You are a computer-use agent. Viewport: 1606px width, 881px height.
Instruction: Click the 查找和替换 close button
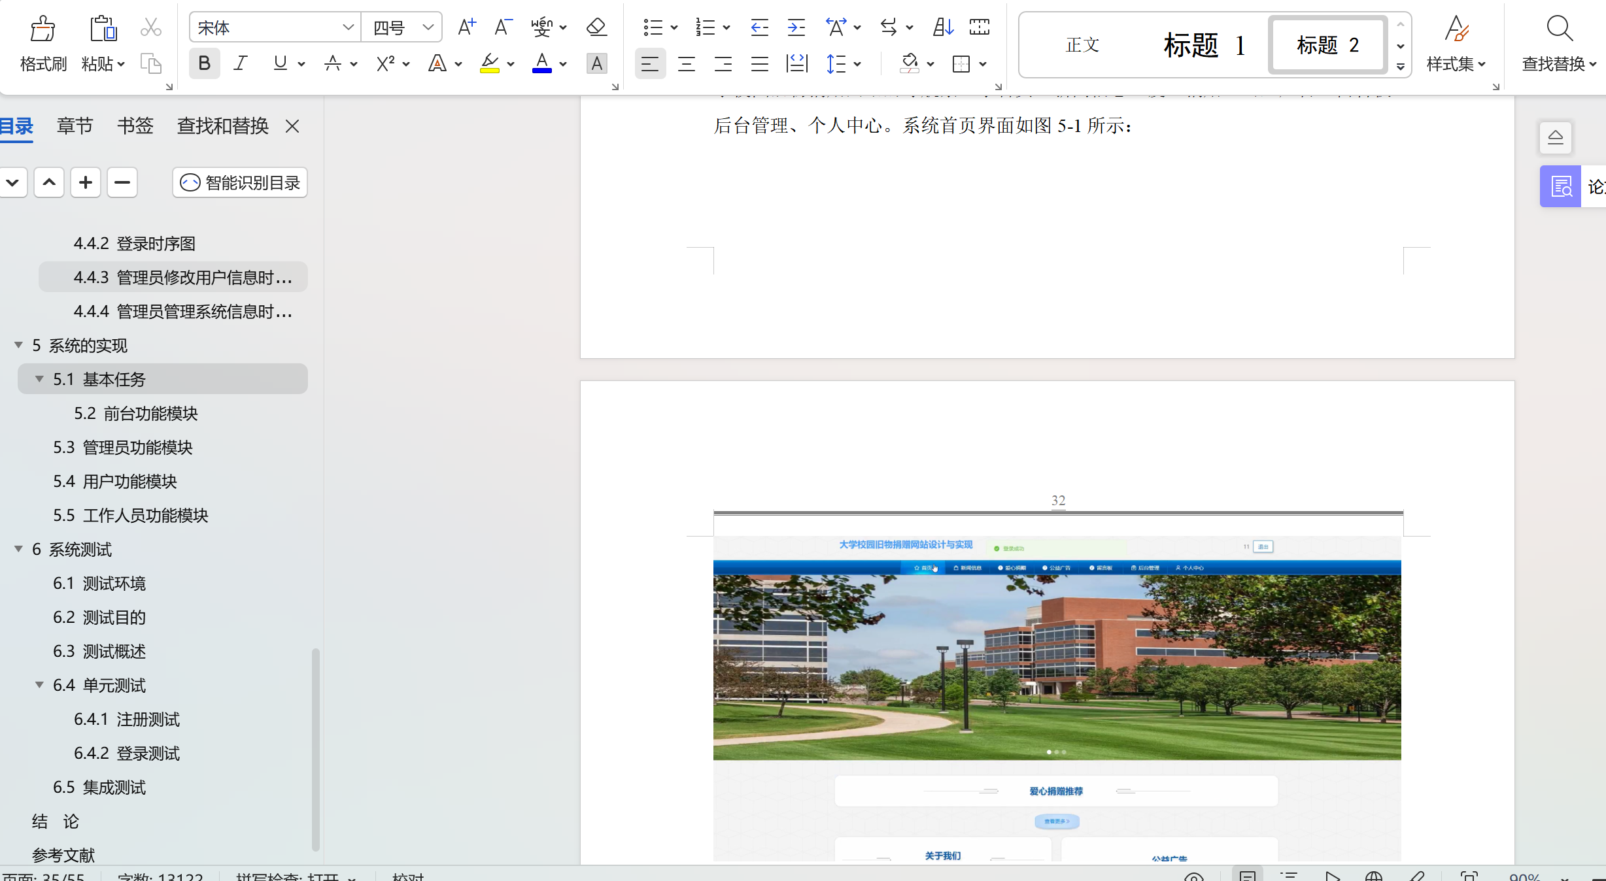click(292, 126)
